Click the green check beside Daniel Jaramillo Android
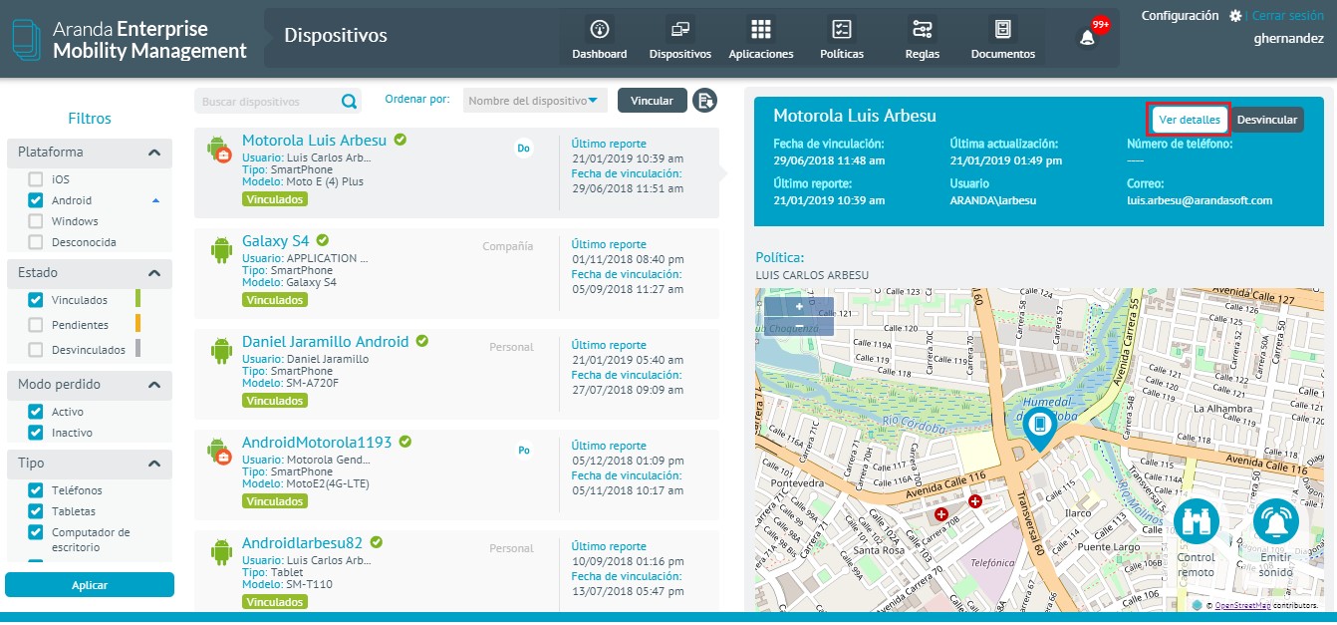 [422, 341]
